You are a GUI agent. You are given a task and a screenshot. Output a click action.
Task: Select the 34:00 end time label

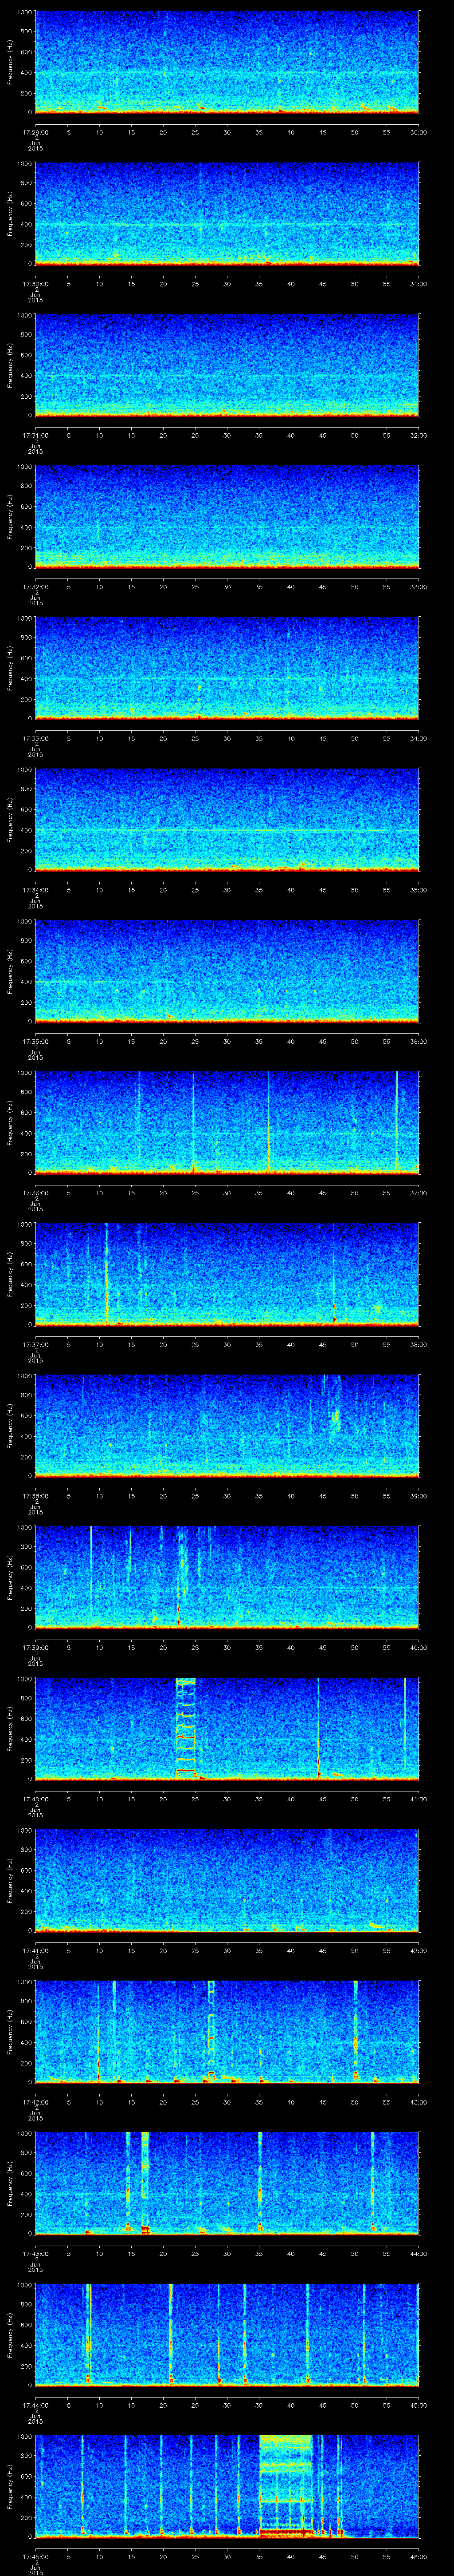(419, 738)
